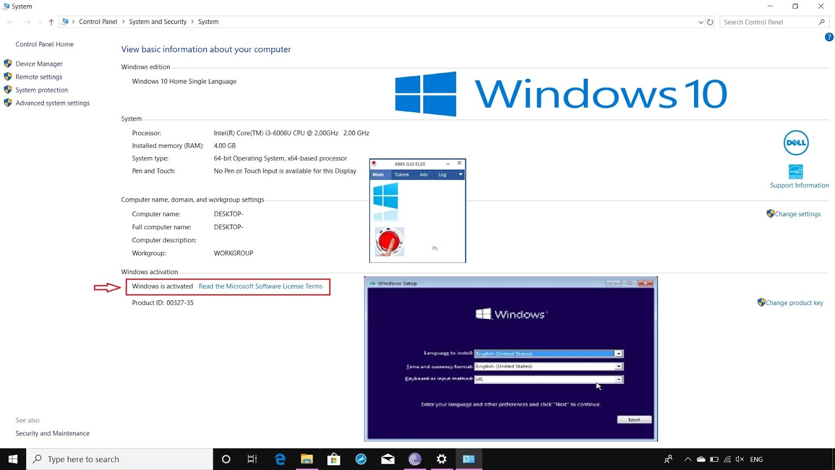The width and height of the screenshot is (835, 470).
Task: Go back using the navigation back arrow
Action: pyautogui.click(x=10, y=22)
